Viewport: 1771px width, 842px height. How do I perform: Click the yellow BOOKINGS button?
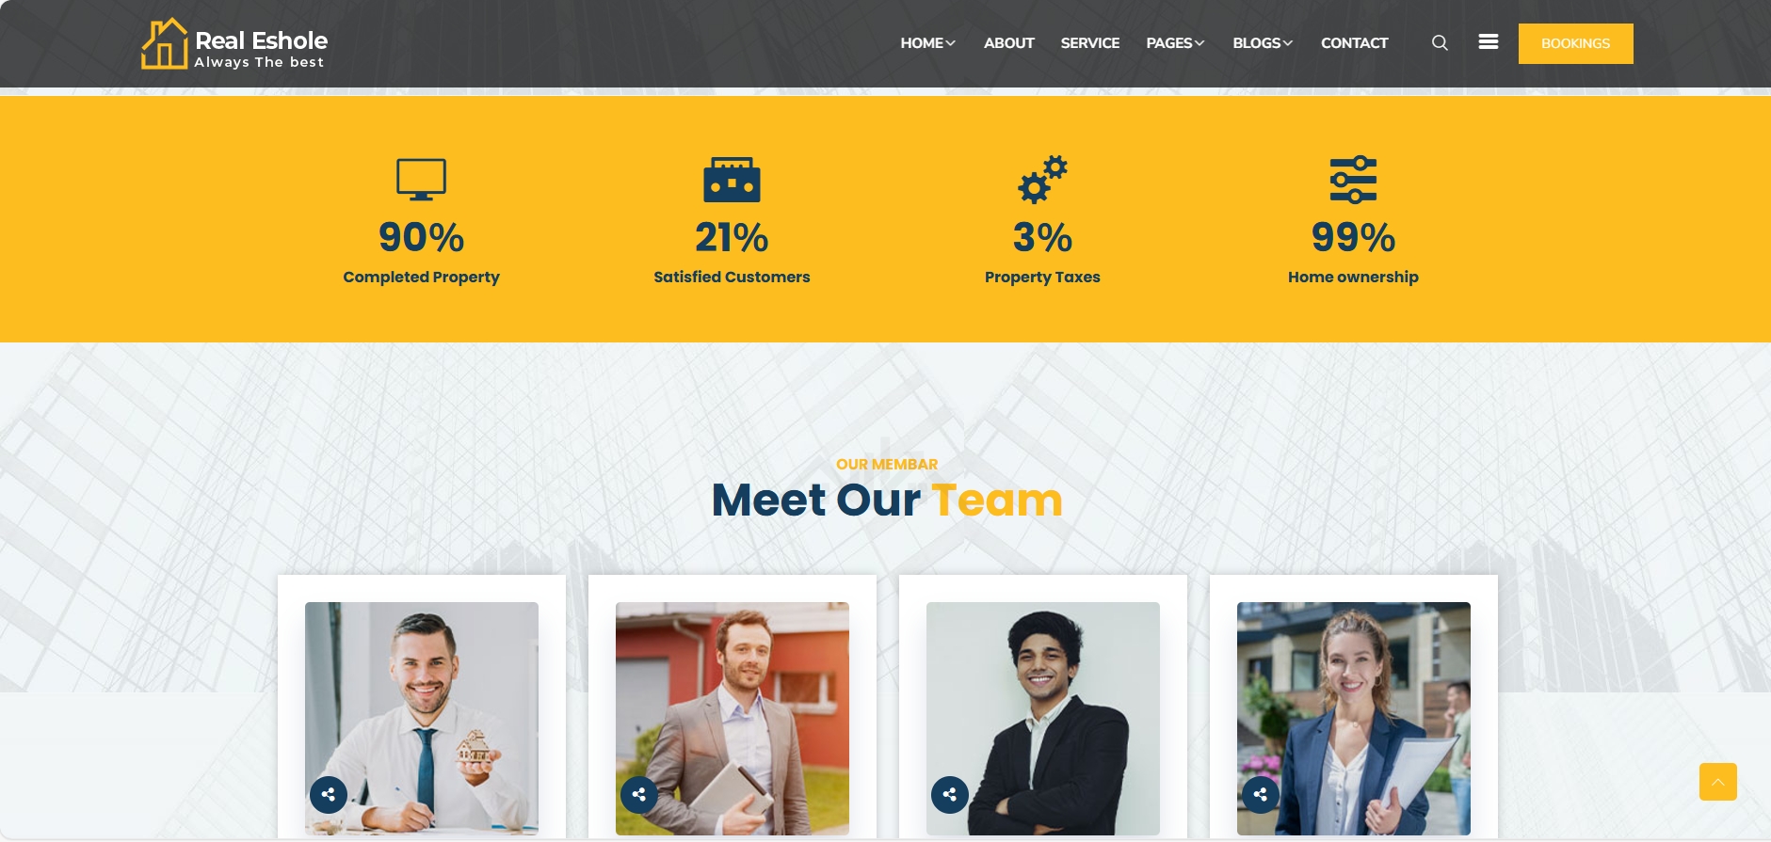coord(1576,43)
